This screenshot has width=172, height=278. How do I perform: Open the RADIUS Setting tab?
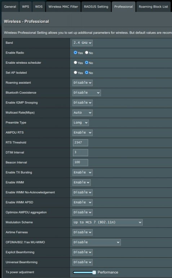96,7
